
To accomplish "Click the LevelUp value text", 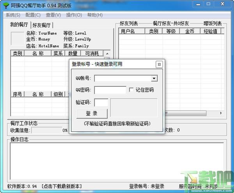I will (x=83, y=39).
